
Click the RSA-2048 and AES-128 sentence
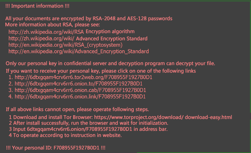89,19
